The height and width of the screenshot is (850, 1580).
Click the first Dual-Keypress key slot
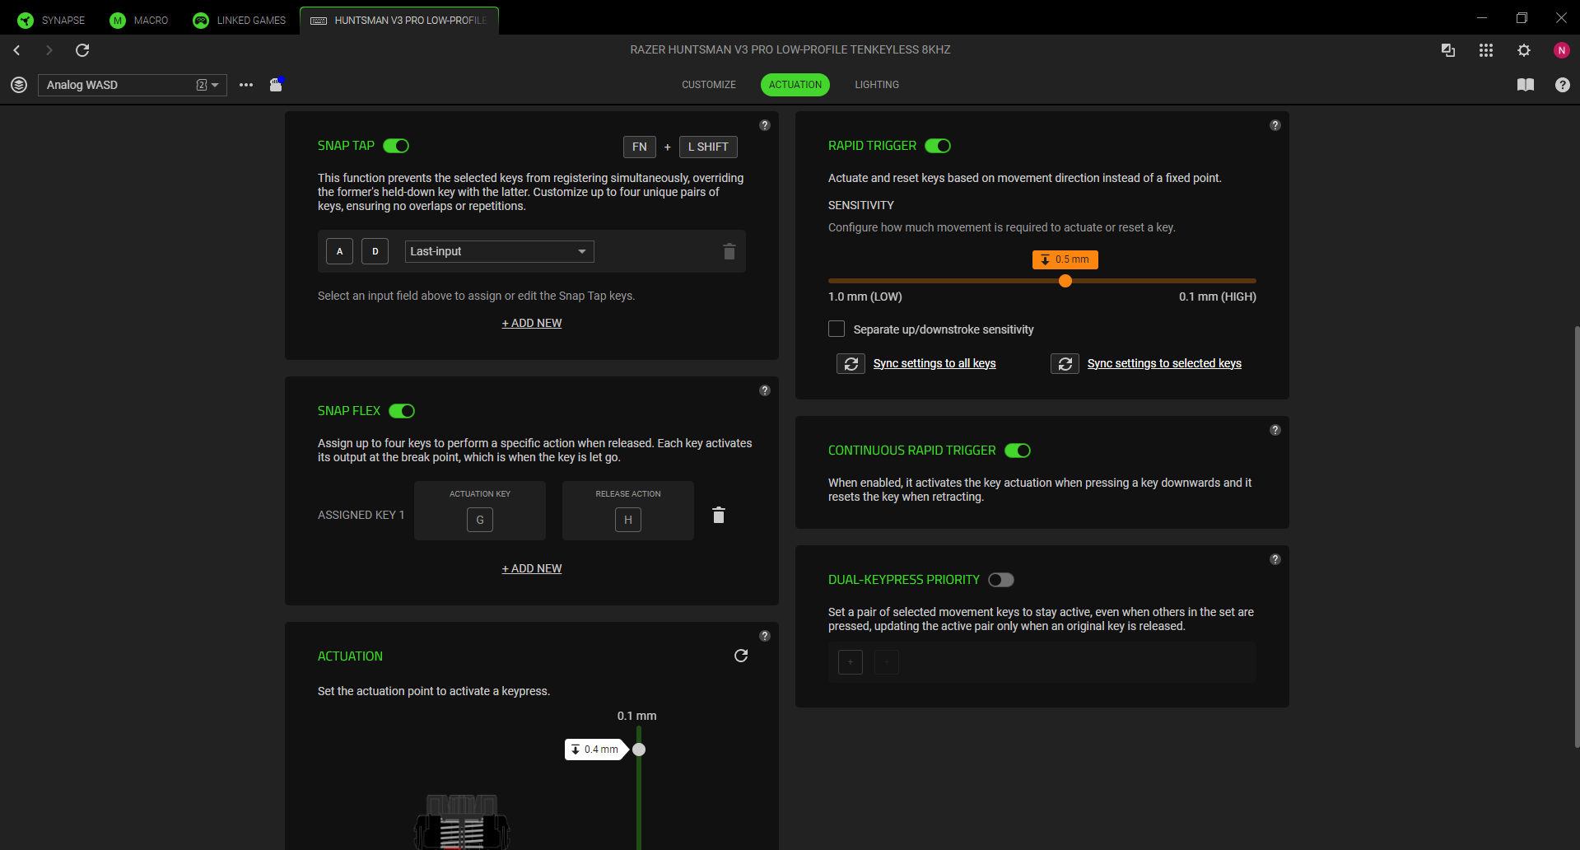click(x=851, y=662)
